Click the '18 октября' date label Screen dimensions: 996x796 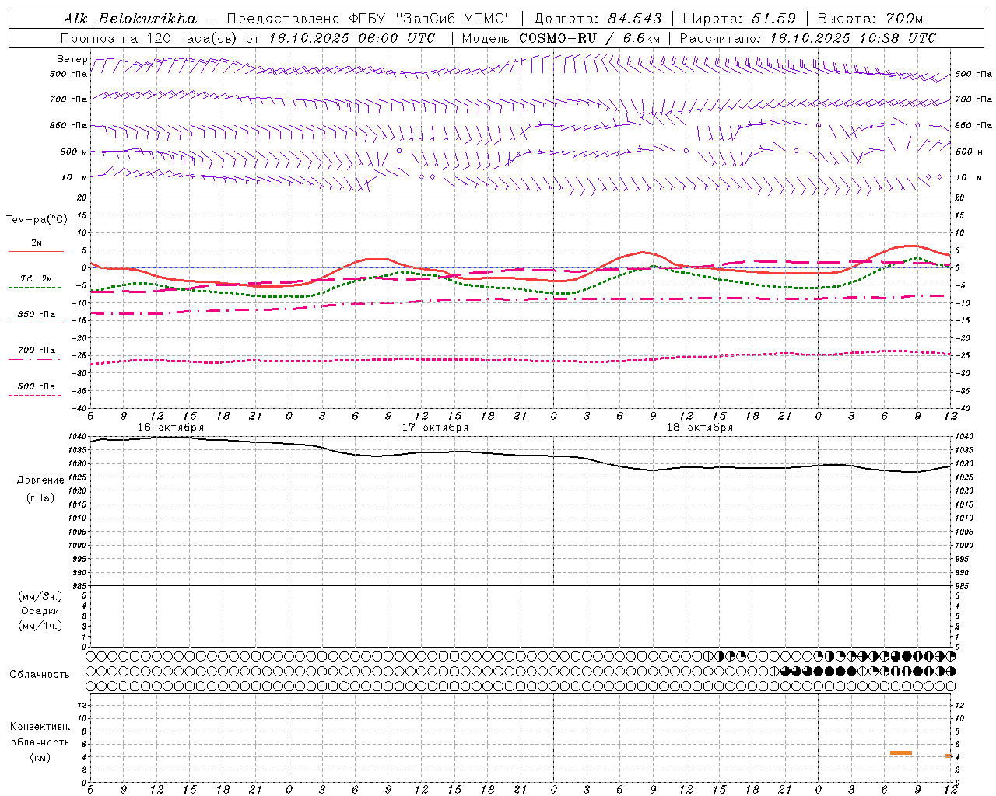[700, 428]
